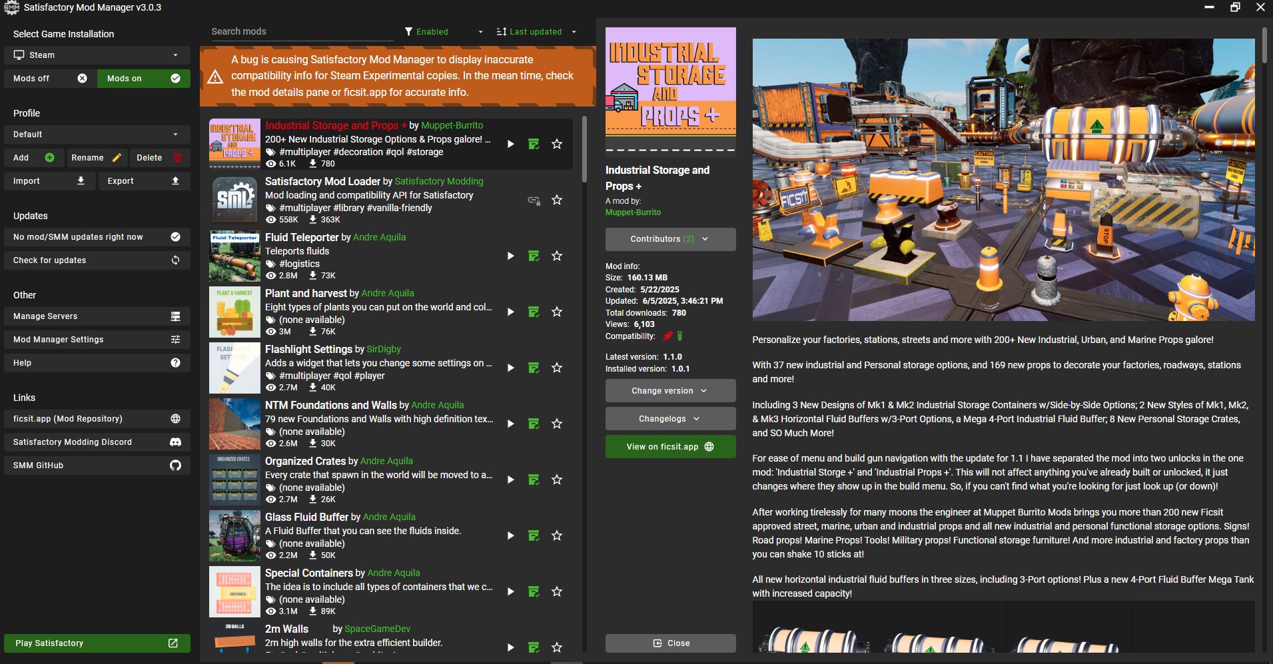Mark Plant and harvest as favorite
The image size is (1273, 664).
pyautogui.click(x=557, y=312)
